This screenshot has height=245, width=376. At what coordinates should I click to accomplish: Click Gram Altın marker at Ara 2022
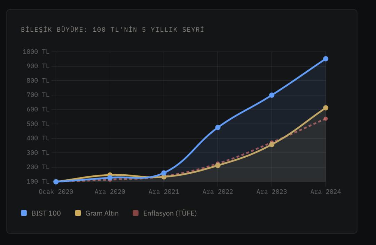218,165
